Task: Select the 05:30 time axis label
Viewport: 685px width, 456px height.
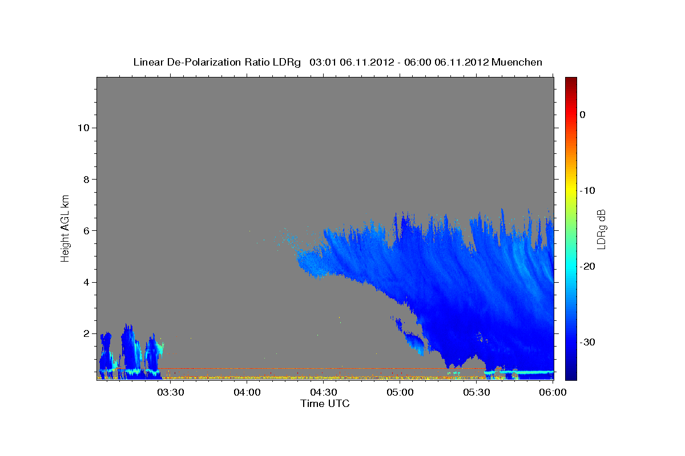Action: click(477, 392)
